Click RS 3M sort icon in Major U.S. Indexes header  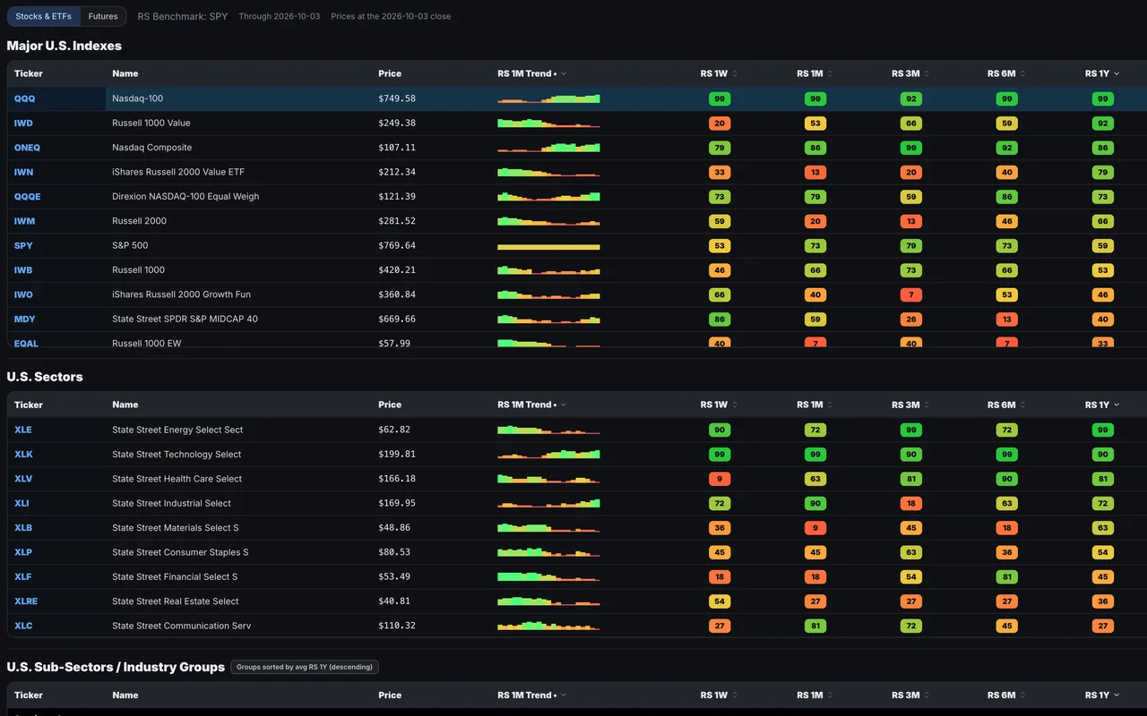point(927,73)
